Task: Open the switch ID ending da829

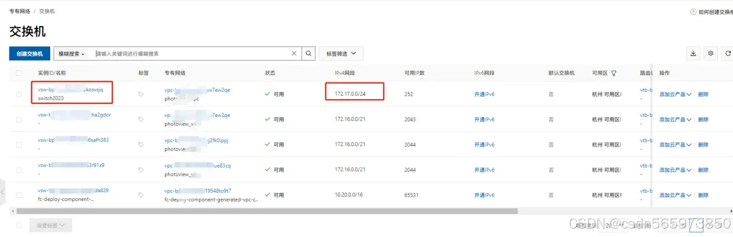Action: point(73,191)
